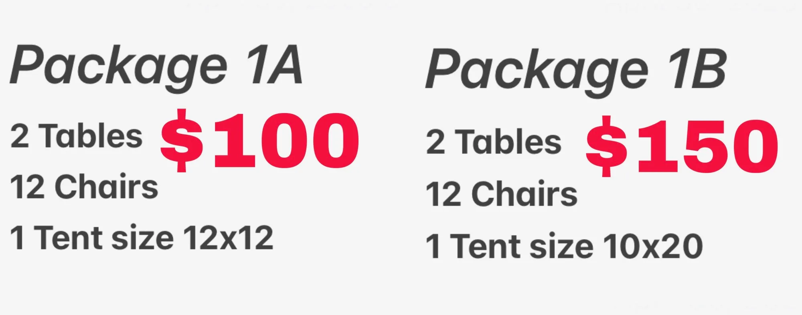
Task: Click the dollar sign of the $100 price
Action: coord(182,140)
